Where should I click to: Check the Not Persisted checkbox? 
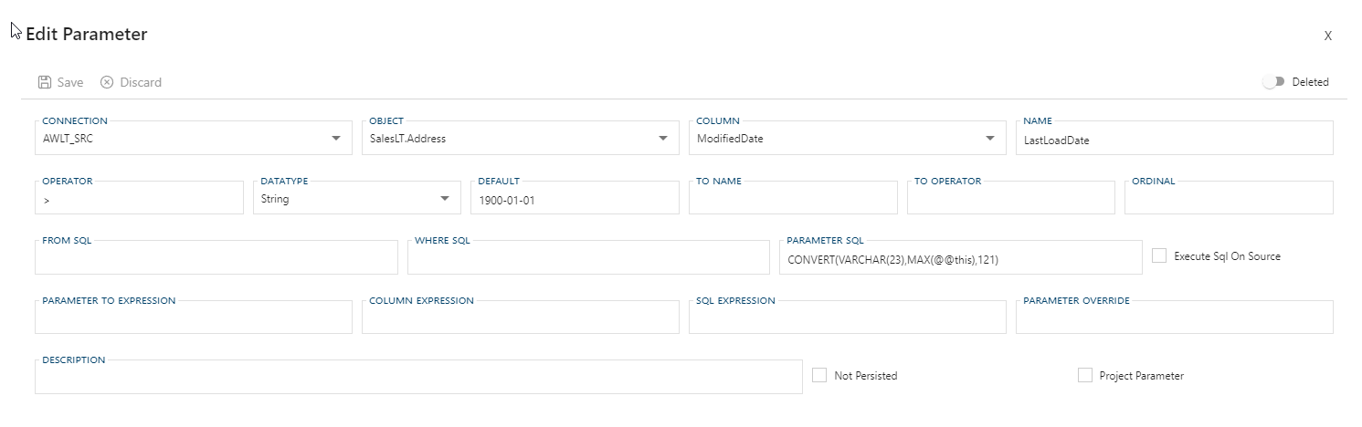(x=819, y=375)
